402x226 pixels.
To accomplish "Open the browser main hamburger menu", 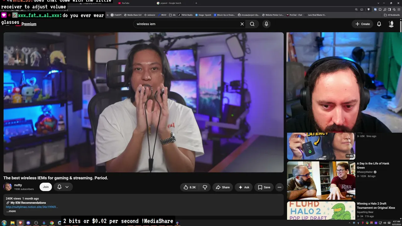I will coord(398,9).
